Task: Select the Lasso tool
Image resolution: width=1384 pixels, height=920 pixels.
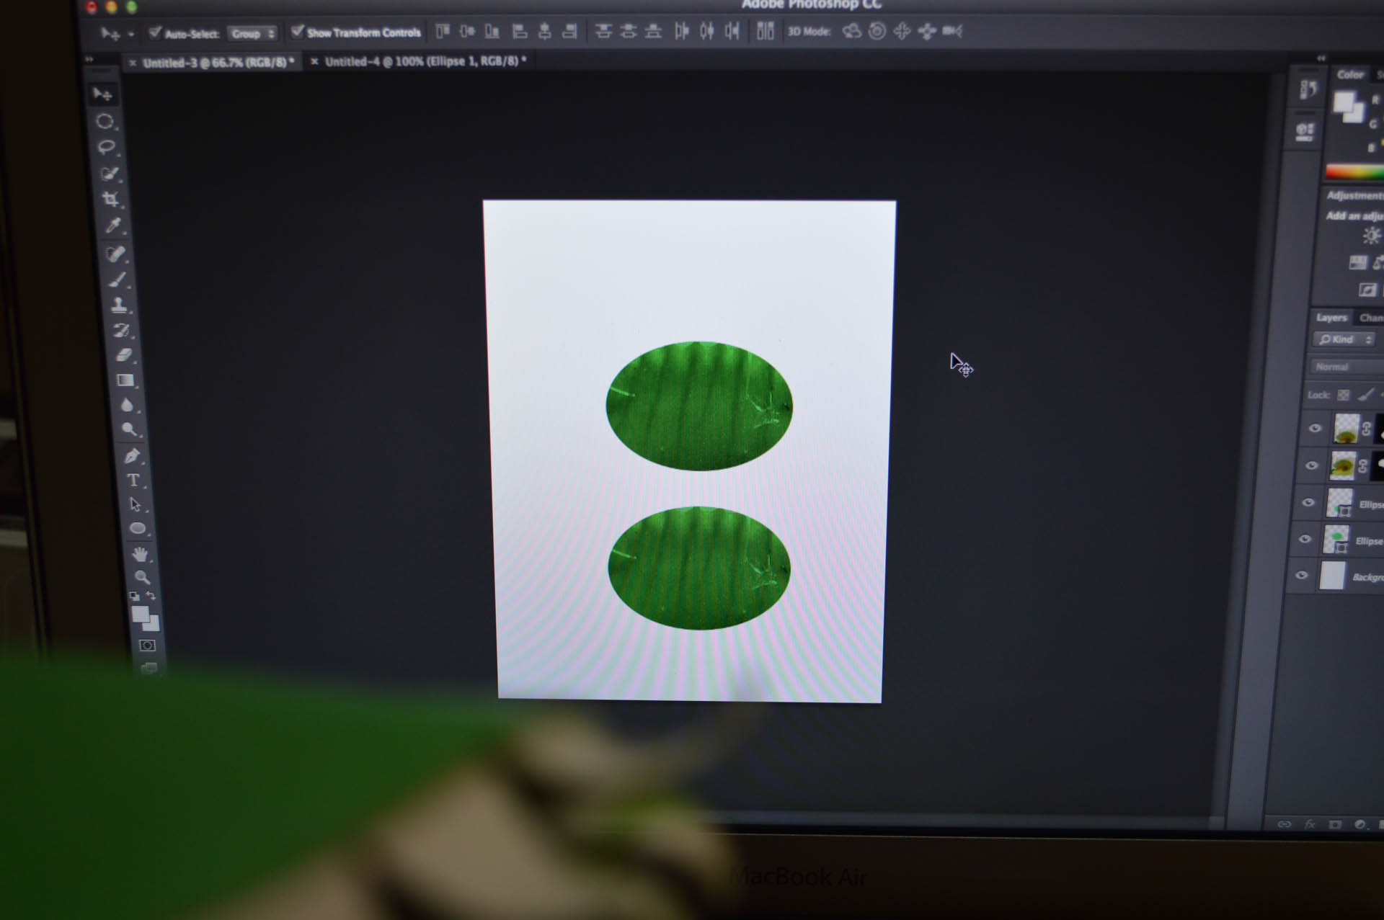Action: [107, 147]
